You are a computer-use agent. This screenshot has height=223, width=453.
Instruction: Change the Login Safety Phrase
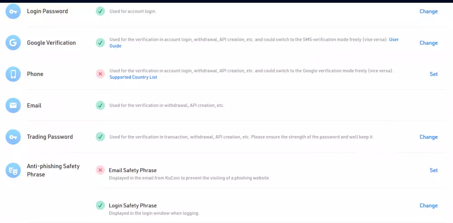point(428,205)
